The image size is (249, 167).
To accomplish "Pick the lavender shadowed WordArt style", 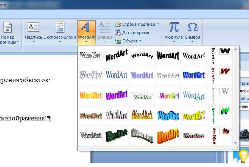I will click(142, 76).
